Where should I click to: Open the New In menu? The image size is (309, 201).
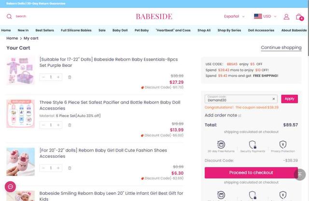coord(23,30)
